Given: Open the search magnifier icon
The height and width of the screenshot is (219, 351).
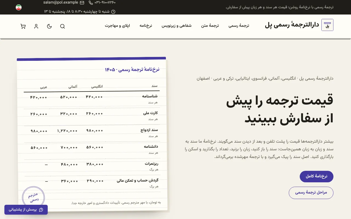Looking at the screenshot, I should 63,26.
